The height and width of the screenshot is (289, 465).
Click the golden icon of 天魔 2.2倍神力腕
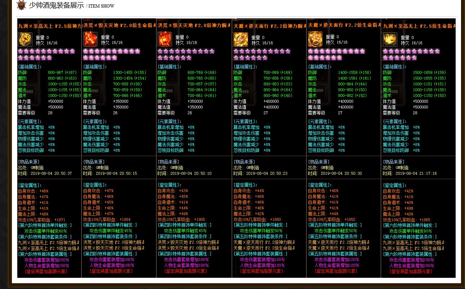click(241, 40)
